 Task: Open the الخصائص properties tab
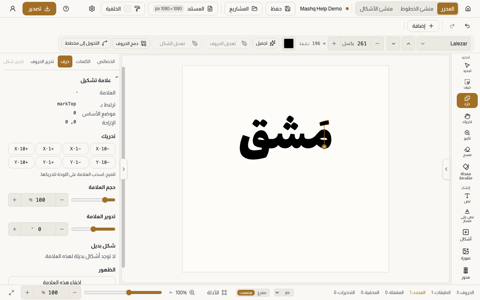(x=106, y=61)
